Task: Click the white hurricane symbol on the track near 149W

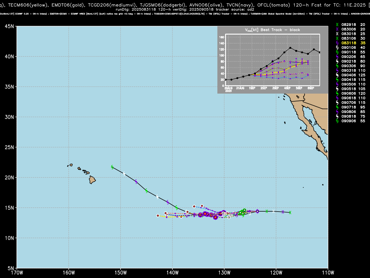Action: click(124, 174)
